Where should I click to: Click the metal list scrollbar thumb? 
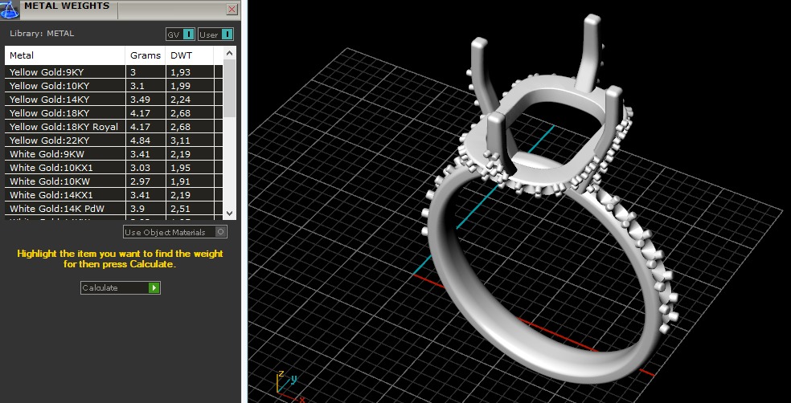(x=230, y=88)
